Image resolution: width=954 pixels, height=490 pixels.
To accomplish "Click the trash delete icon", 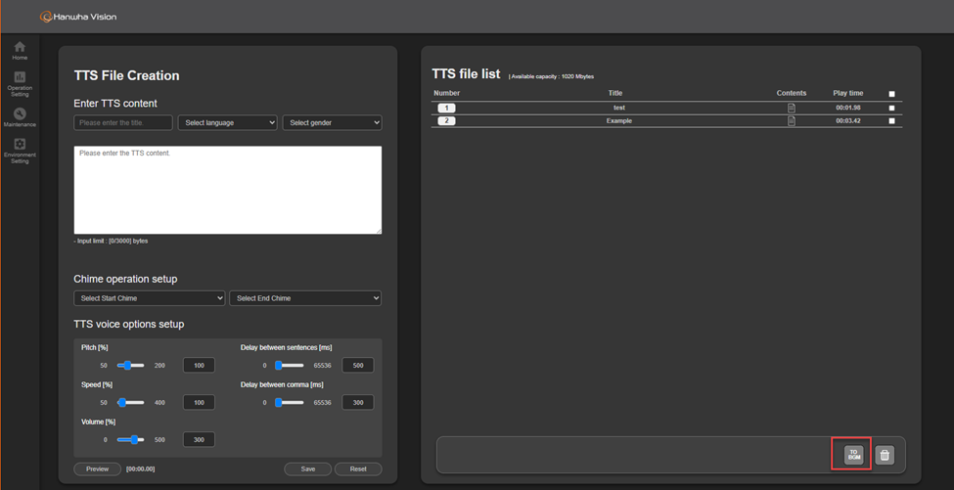I will (885, 455).
